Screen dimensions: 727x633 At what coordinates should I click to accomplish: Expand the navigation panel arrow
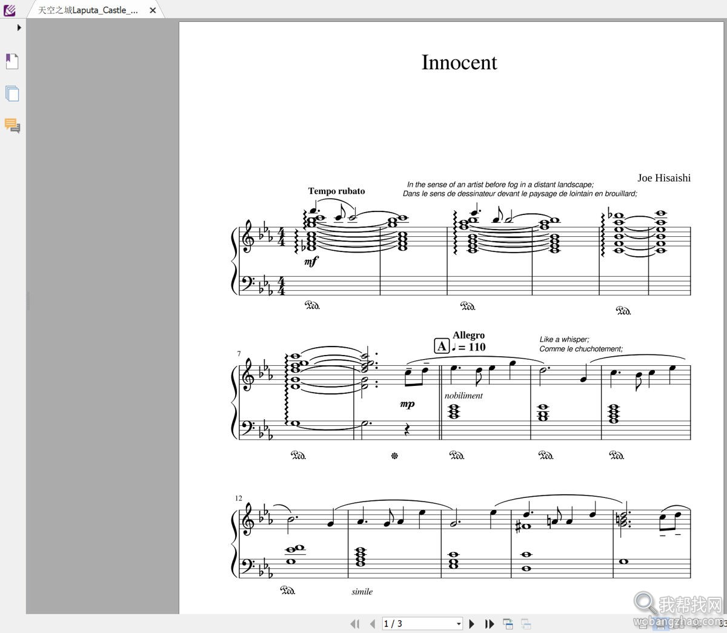point(19,27)
